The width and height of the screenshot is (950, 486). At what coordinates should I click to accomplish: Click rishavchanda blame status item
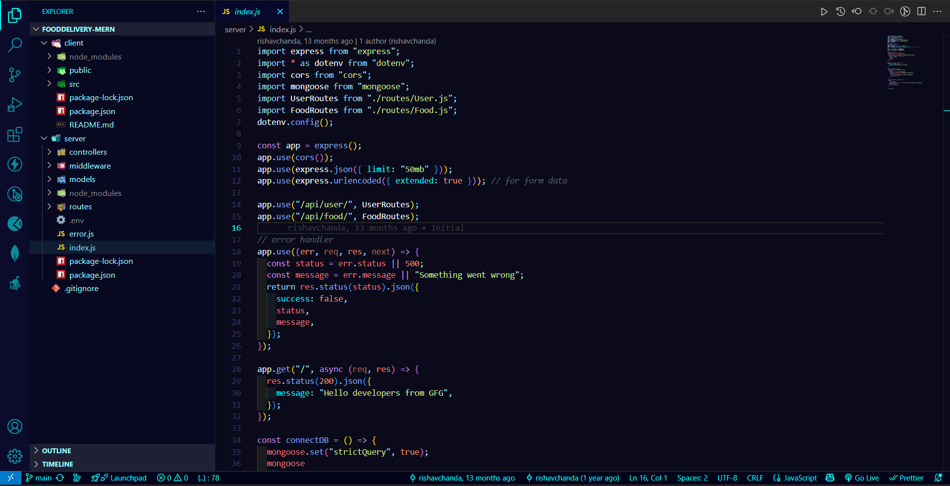462,478
